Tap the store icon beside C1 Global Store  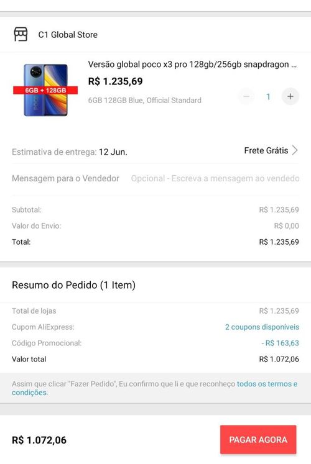[x=21, y=34]
